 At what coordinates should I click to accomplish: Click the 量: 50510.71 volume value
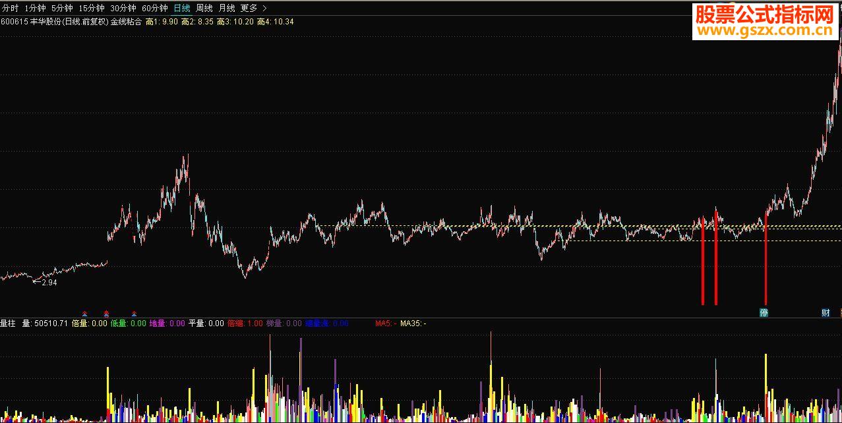click(45, 324)
